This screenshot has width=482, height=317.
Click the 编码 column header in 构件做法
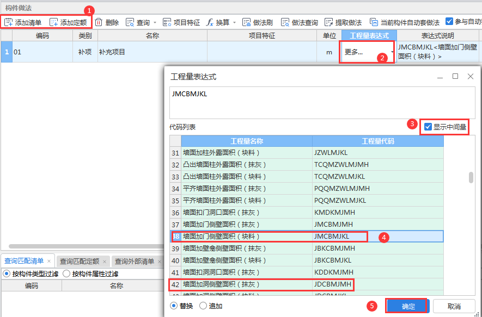[42, 35]
